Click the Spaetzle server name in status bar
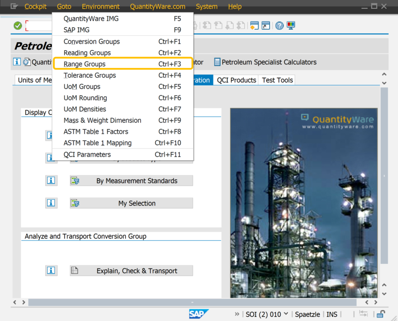Screen dimensions: 398x321 tap(307, 314)
